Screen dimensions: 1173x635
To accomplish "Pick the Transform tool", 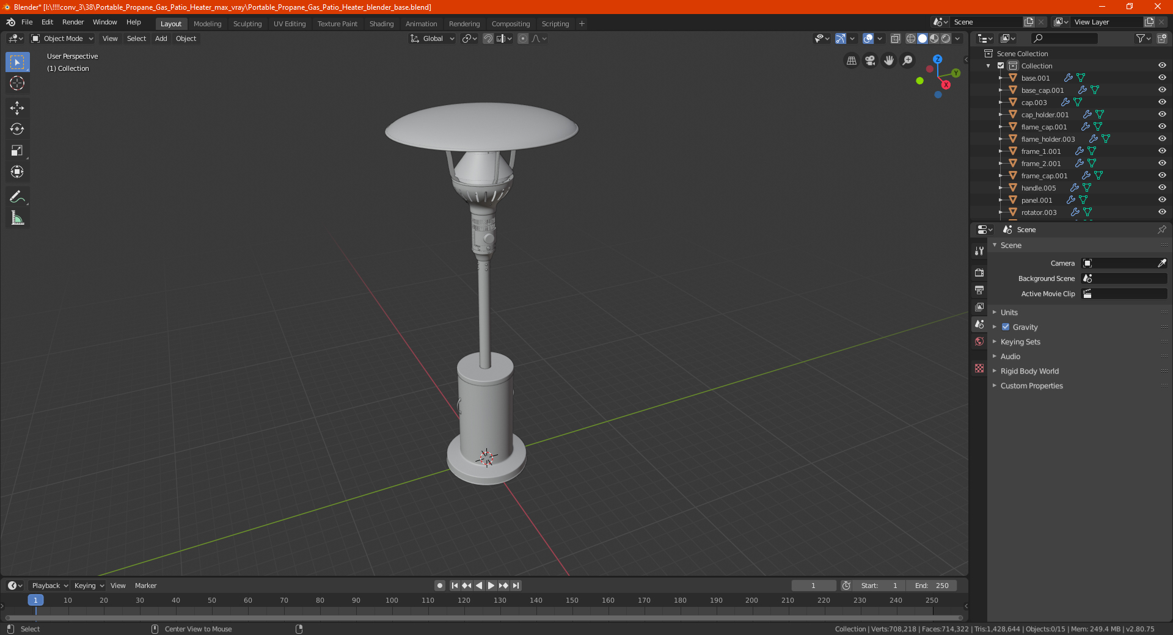I will [x=17, y=172].
